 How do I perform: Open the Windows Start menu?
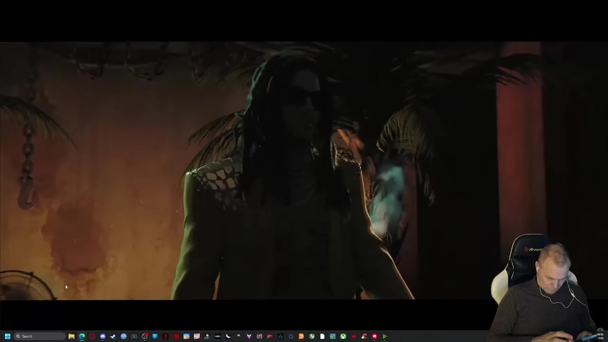8,336
